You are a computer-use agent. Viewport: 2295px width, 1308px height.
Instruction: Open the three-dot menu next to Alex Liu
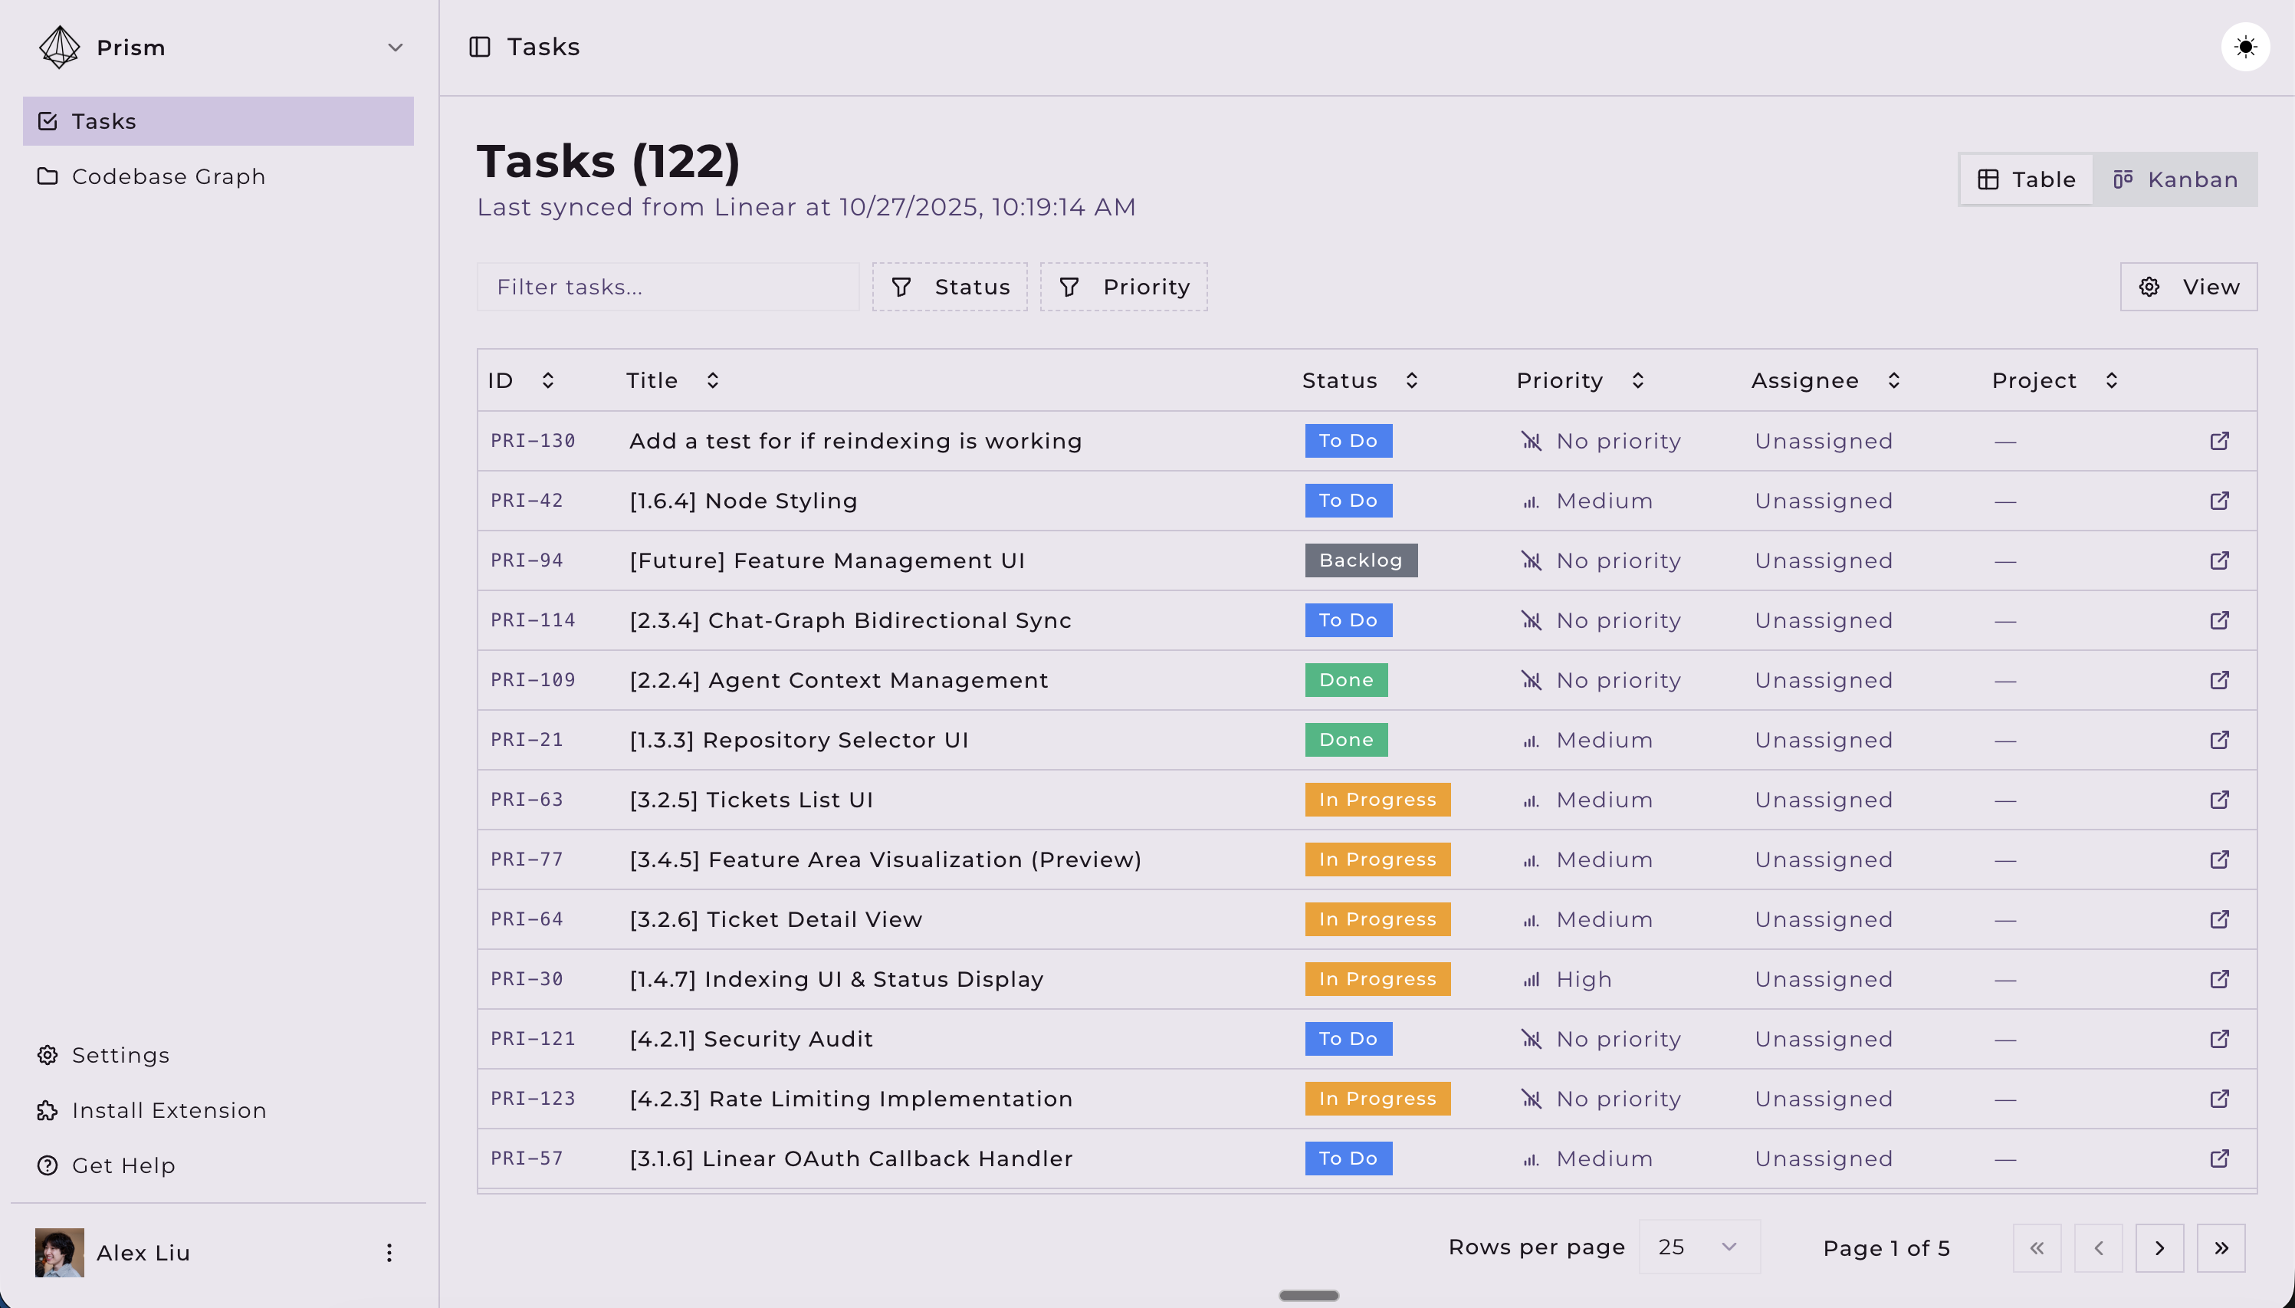click(389, 1251)
